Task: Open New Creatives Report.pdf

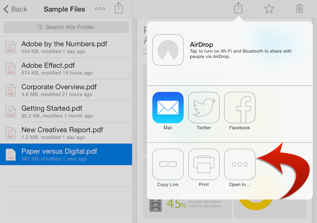Action: [66, 133]
